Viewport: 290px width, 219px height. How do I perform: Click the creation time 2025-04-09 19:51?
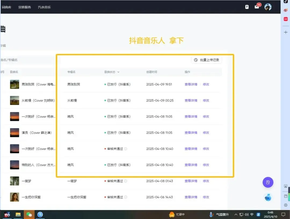[x=159, y=84]
